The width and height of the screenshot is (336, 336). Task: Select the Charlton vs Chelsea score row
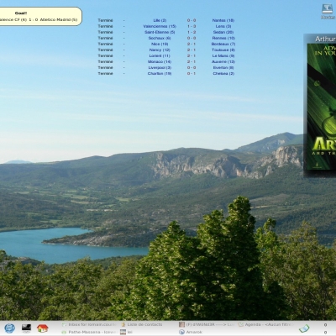[x=166, y=74]
